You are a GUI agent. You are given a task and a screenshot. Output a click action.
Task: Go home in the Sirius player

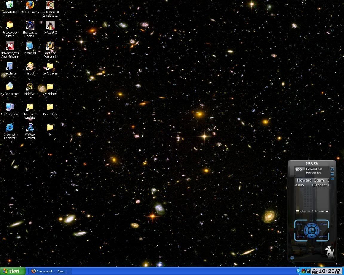pos(324,224)
